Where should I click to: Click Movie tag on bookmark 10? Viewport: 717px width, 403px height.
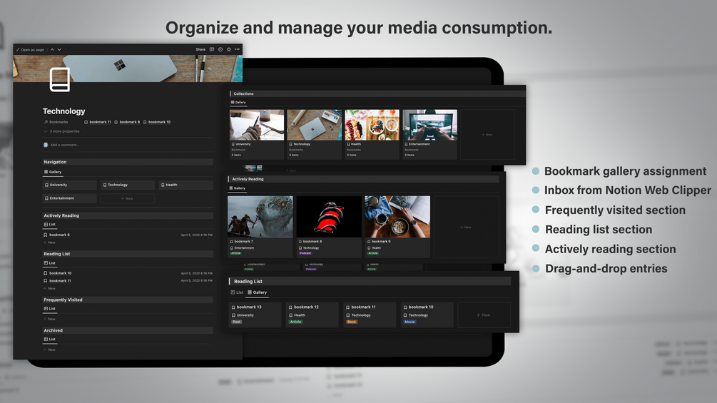pyautogui.click(x=410, y=322)
